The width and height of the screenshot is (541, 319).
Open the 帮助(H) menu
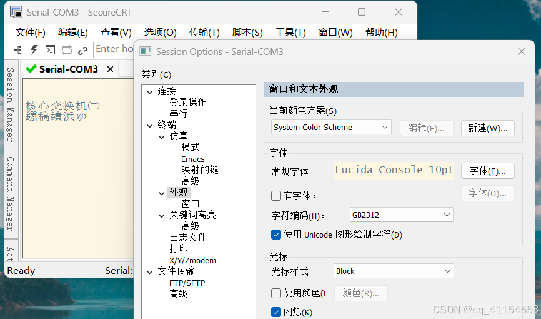click(x=382, y=33)
